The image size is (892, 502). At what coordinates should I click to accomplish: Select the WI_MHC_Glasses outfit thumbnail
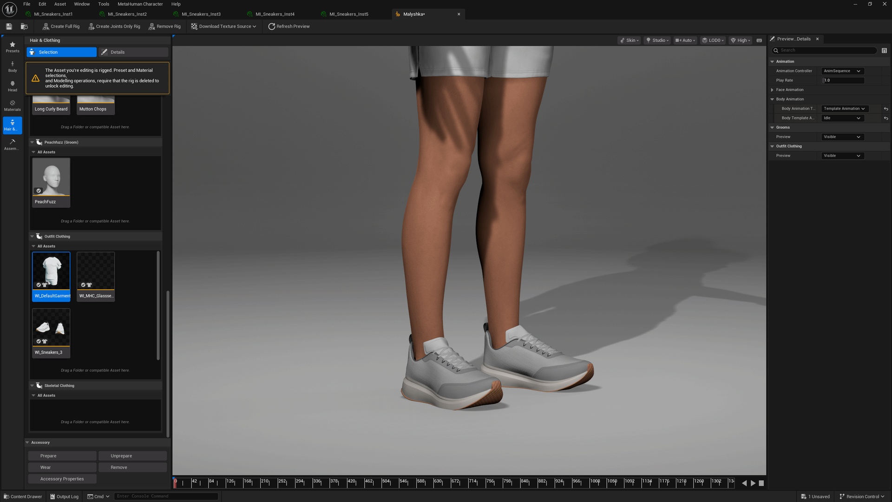(x=96, y=277)
